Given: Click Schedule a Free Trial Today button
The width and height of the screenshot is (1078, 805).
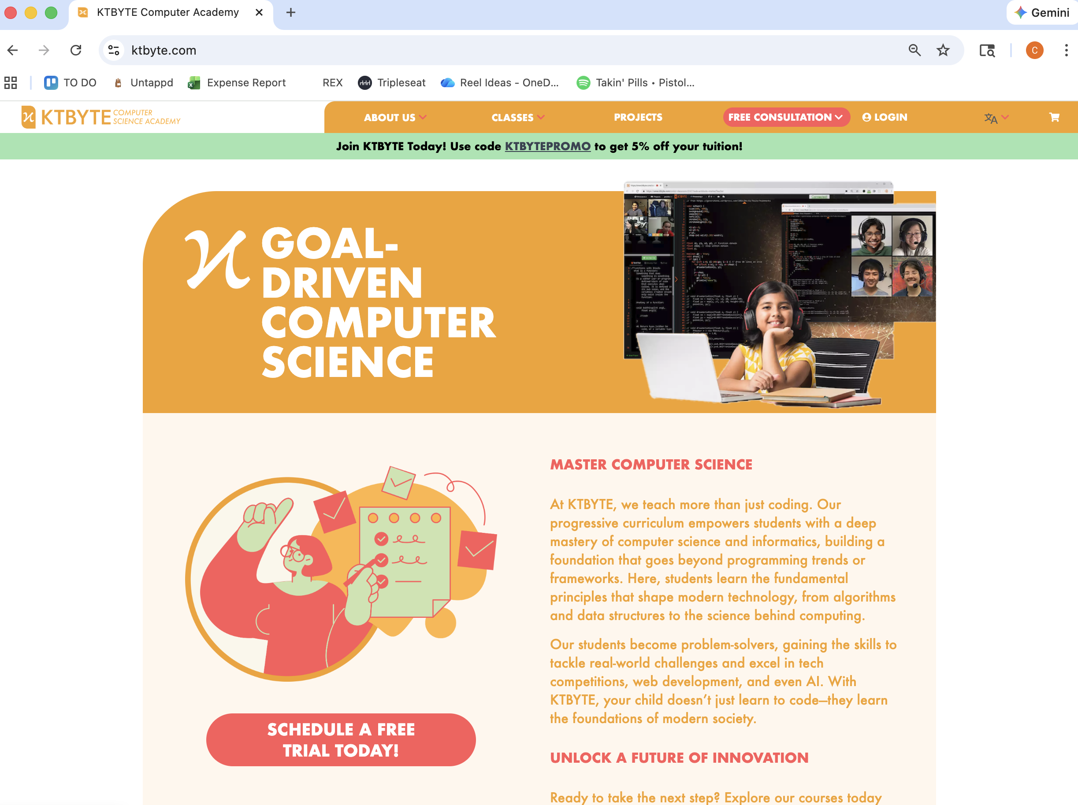Looking at the screenshot, I should tap(341, 739).
